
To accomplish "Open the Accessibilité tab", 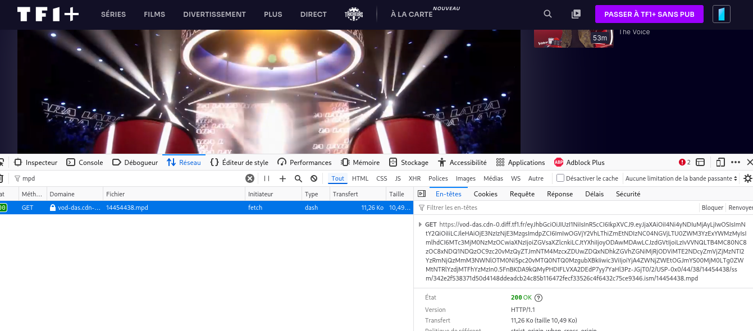I will click(x=462, y=163).
